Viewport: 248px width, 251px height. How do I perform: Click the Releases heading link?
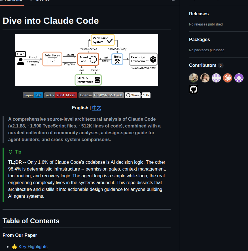coord(199,14)
